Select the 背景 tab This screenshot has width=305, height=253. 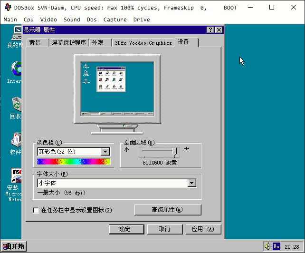[38, 43]
